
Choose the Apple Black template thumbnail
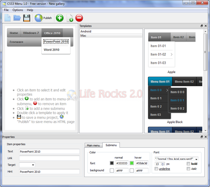click(x=175, y=98)
